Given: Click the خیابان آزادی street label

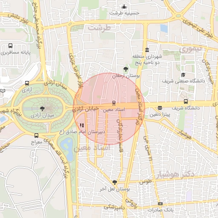Looking at the screenshot, I should coord(86,109).
